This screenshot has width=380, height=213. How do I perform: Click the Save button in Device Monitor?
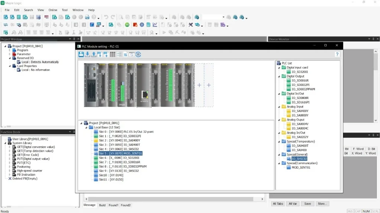pyautogui.click(x=308, y=204)
